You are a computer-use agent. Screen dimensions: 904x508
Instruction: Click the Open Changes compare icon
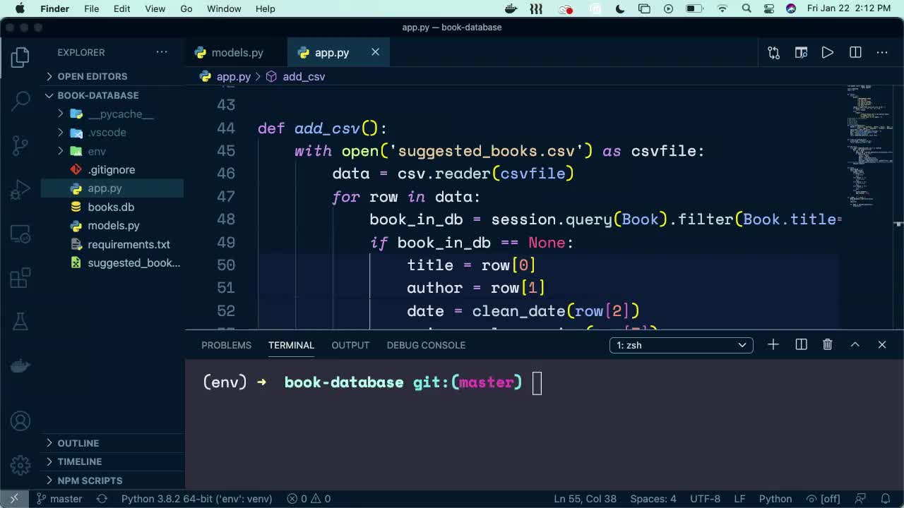[x=774, y=52]
